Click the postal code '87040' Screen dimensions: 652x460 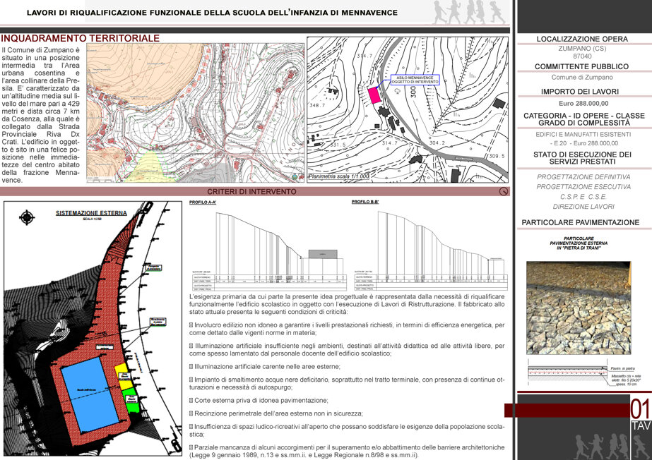tap(582, 56)
